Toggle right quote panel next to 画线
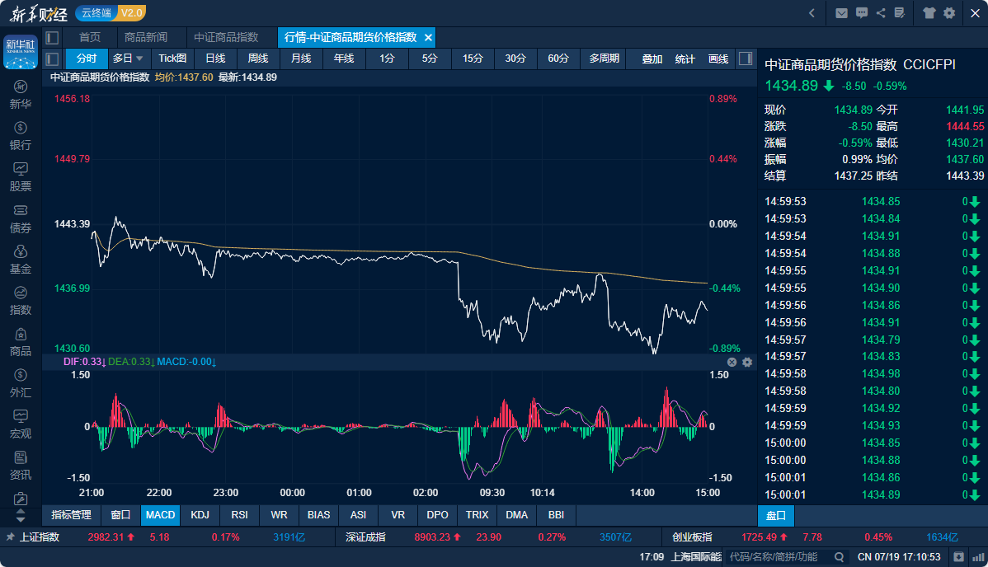 tap(745, 59)
